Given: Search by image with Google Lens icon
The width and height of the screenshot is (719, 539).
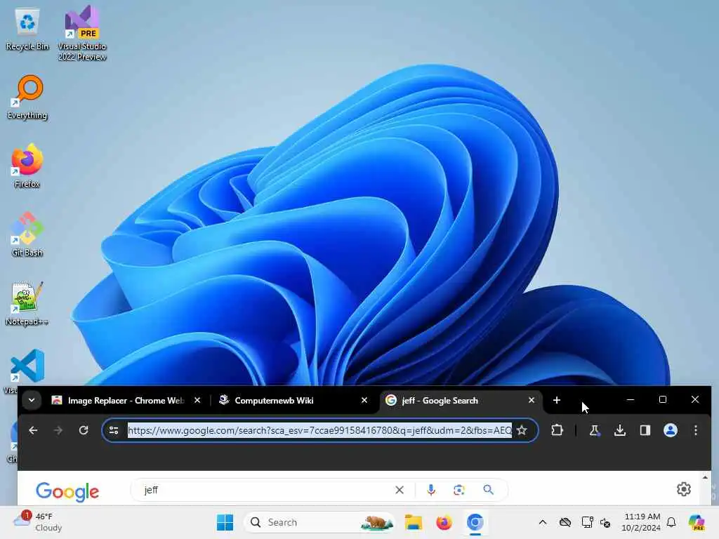Looking at the screenshot, I should pos(459,490).
